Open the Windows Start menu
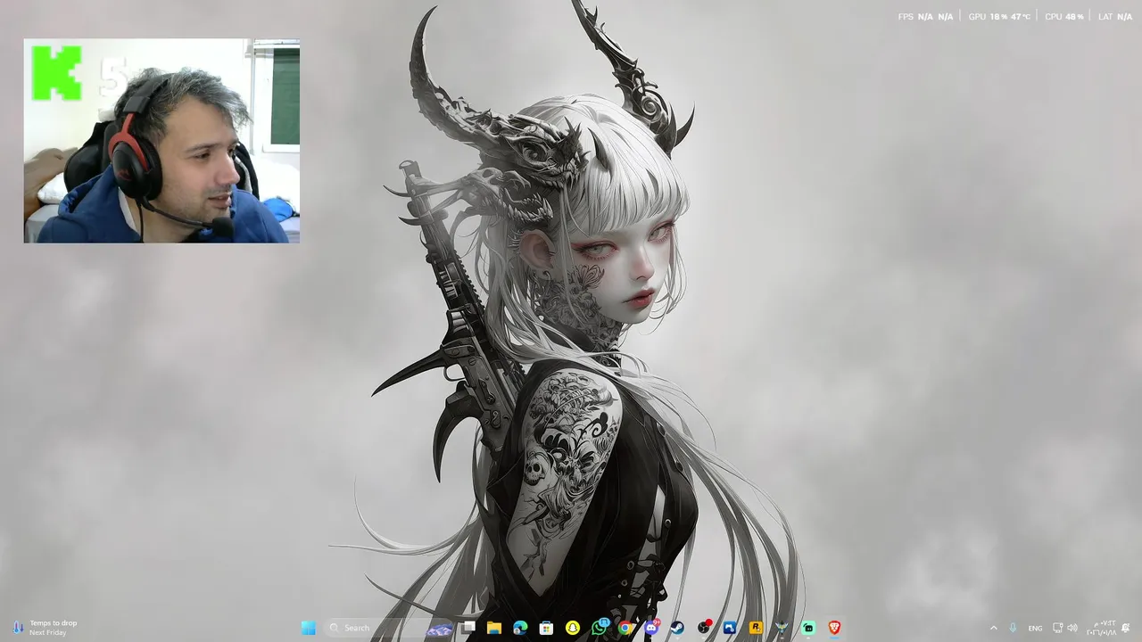The image size is (1142, 642). click(x=309, y=628)
